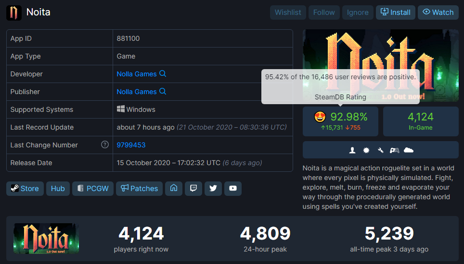
Task: Ignore the Noita app
Action: [358, 12]
